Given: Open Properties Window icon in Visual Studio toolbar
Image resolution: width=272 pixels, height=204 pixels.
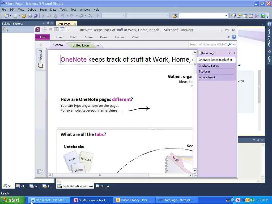Looking at the screenshot, I should [239, 16].
